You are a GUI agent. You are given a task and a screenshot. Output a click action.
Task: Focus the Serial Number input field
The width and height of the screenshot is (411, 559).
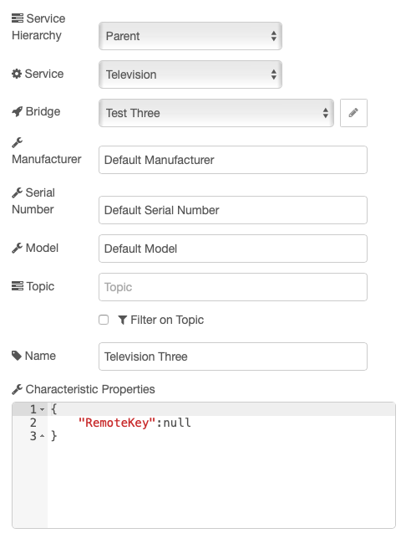[x=233, y=210]
